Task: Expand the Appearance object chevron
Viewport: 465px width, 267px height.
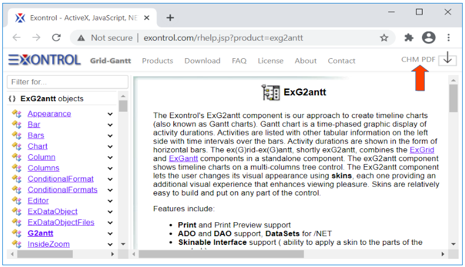Action: coord(110,114)
